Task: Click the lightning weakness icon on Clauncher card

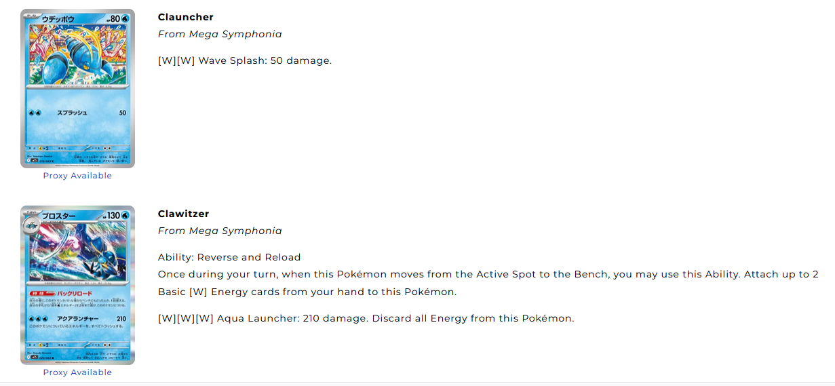Action: [39, 146]
